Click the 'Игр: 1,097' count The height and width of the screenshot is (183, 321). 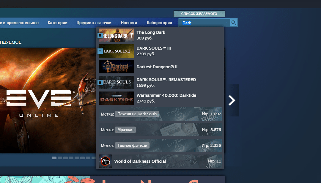pos(212,114)
